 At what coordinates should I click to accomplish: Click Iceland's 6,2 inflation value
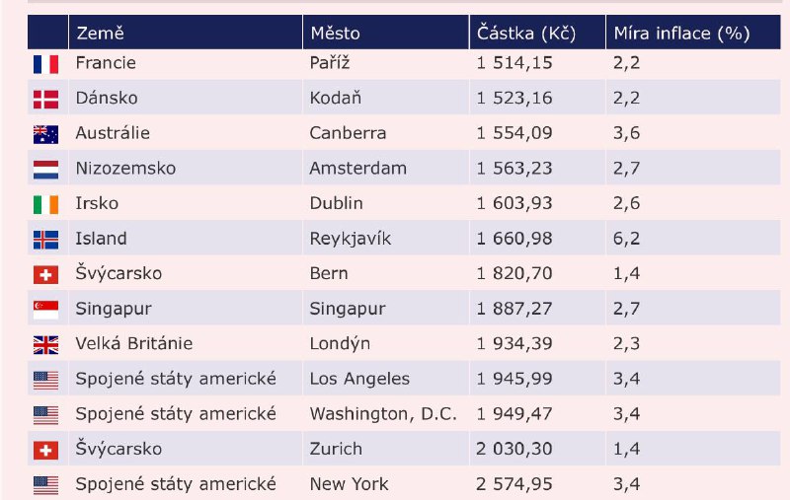[x=627, y=239]
